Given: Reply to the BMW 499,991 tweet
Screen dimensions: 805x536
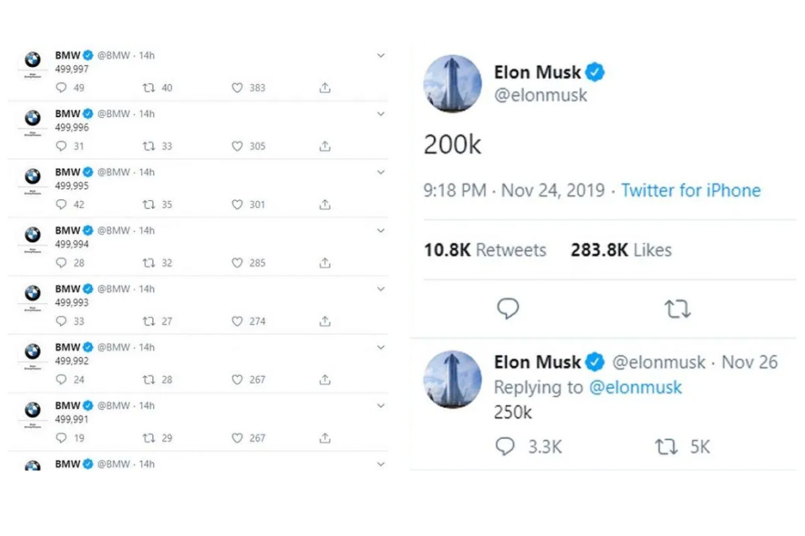Looking at the screenshot, I should [62, 438].
